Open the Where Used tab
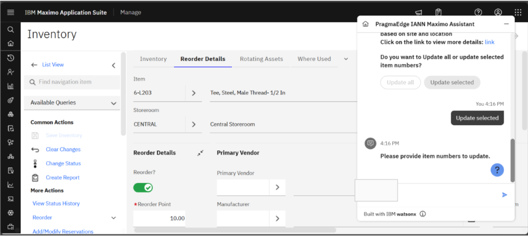 click(x=314, y=59)
